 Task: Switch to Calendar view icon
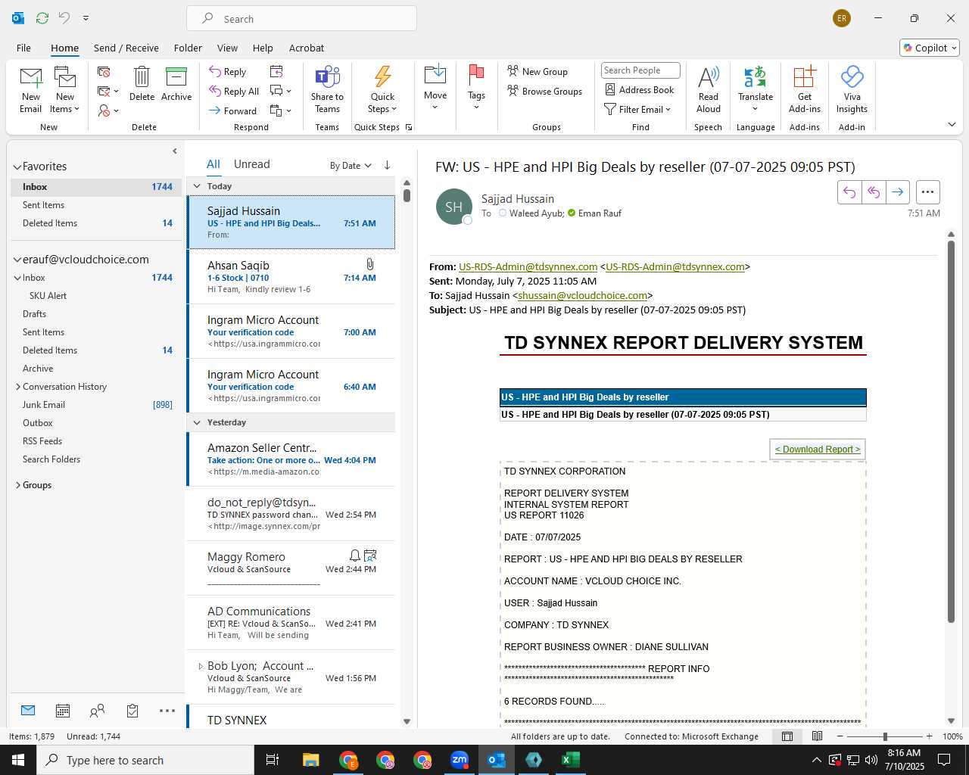coord(63,711)
